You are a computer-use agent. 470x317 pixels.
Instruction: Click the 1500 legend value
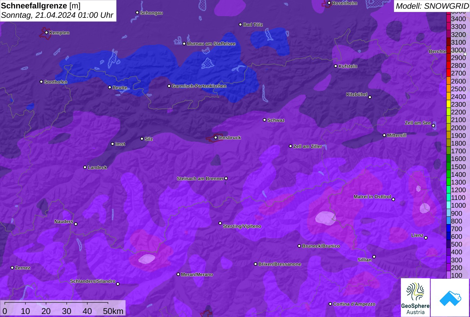pos(458,167)
